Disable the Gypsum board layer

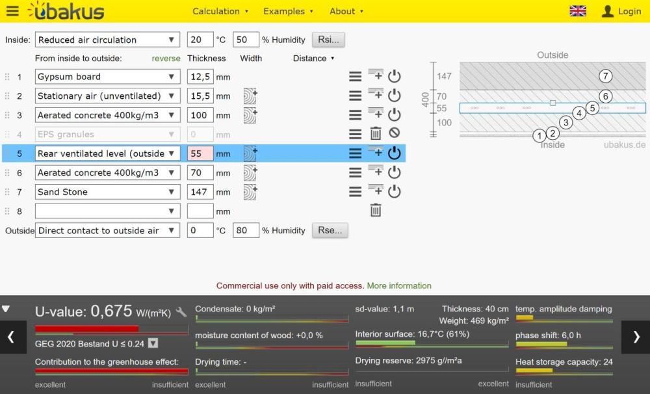[x=395, y=76]
